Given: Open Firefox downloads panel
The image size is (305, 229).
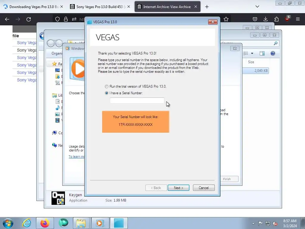Looking at the screenshot, I should pyautogui.click(x=265, y=19).
